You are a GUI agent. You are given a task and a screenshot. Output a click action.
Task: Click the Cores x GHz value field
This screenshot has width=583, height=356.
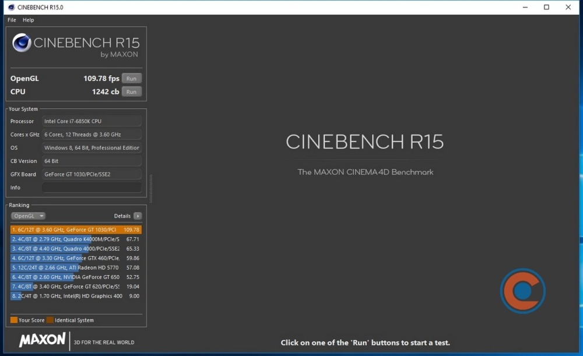tap(92, 135)
